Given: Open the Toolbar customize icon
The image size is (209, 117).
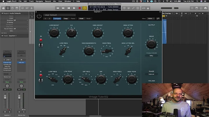Looking at the screenshot, I should (17, 8).
